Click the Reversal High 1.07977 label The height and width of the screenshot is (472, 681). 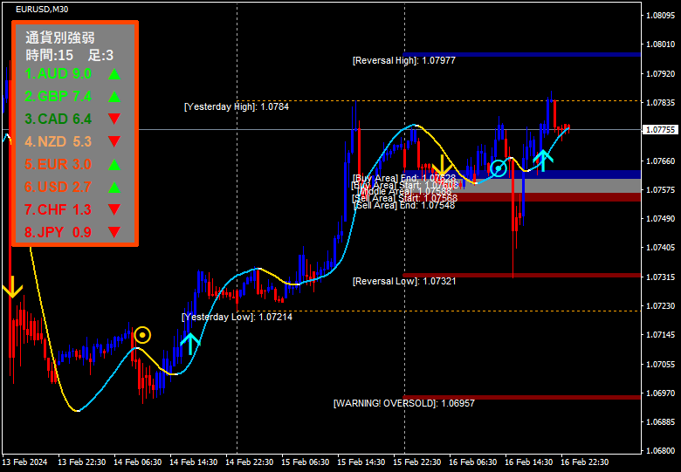403,61
